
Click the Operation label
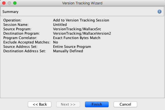[x=12, y=20]
